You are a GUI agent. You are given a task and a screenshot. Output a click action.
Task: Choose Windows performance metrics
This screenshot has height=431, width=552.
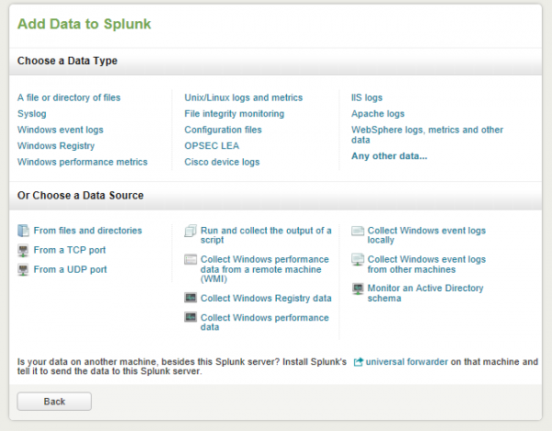[83, 162]
